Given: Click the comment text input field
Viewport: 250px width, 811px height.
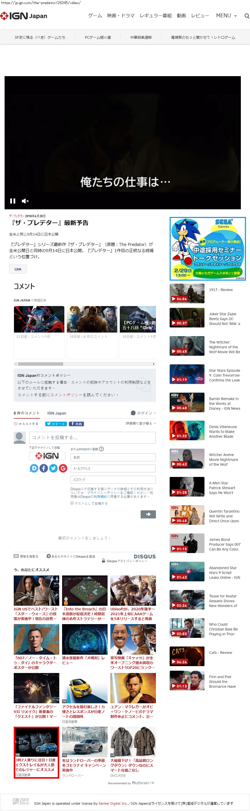Looking at the screenshot, I should coord(92,437).
